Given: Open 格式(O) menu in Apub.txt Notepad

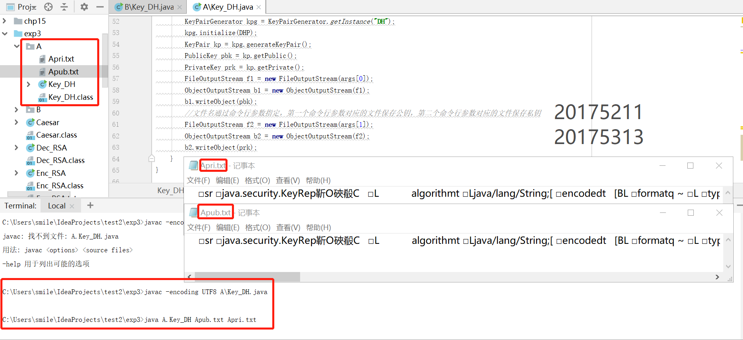Looking at the screenshot, I should [x=258, y=227].
